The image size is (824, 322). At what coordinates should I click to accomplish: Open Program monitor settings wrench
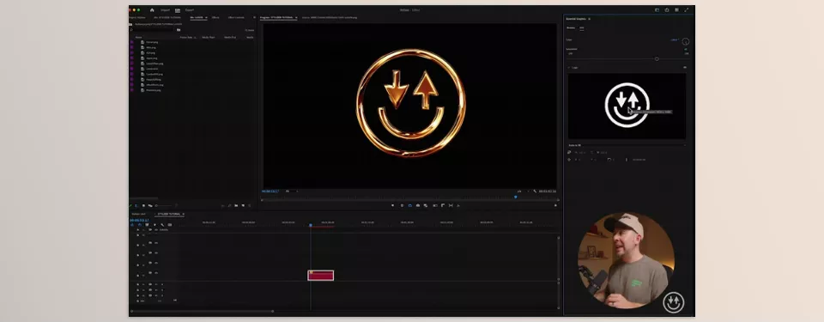point(535,191)
